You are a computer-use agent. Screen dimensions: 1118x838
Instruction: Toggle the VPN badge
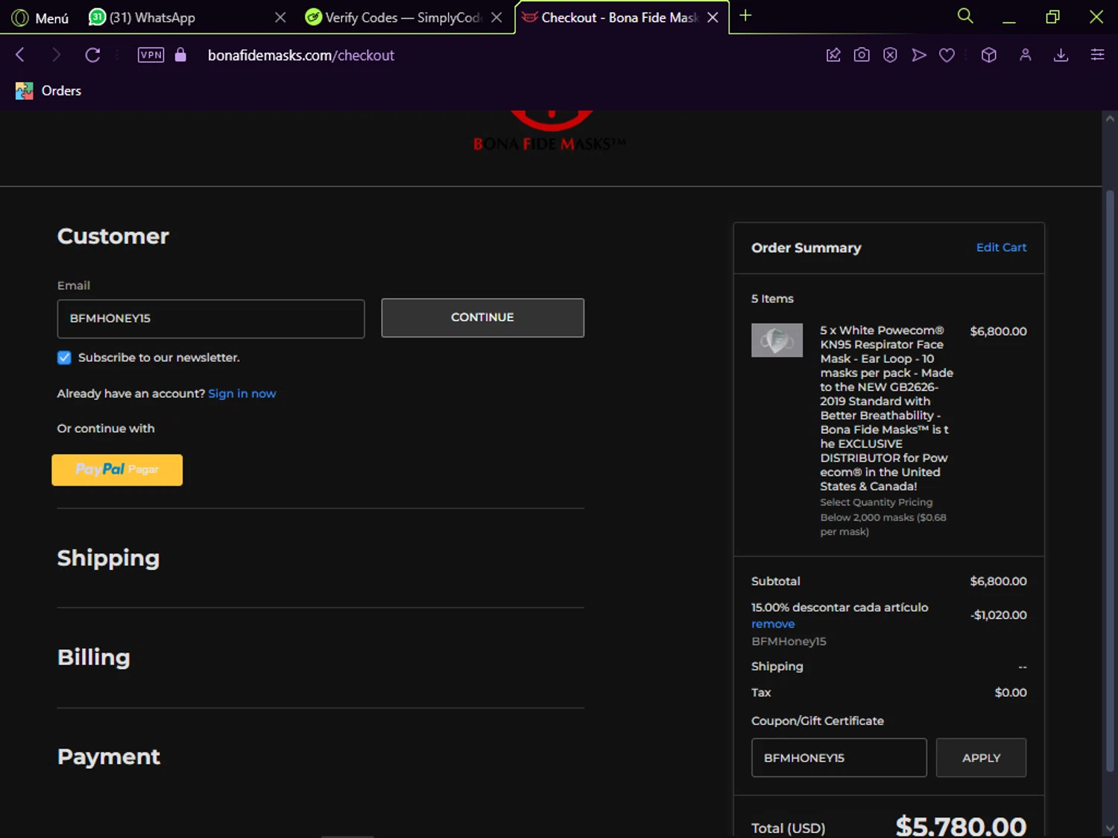coord(151,54)
